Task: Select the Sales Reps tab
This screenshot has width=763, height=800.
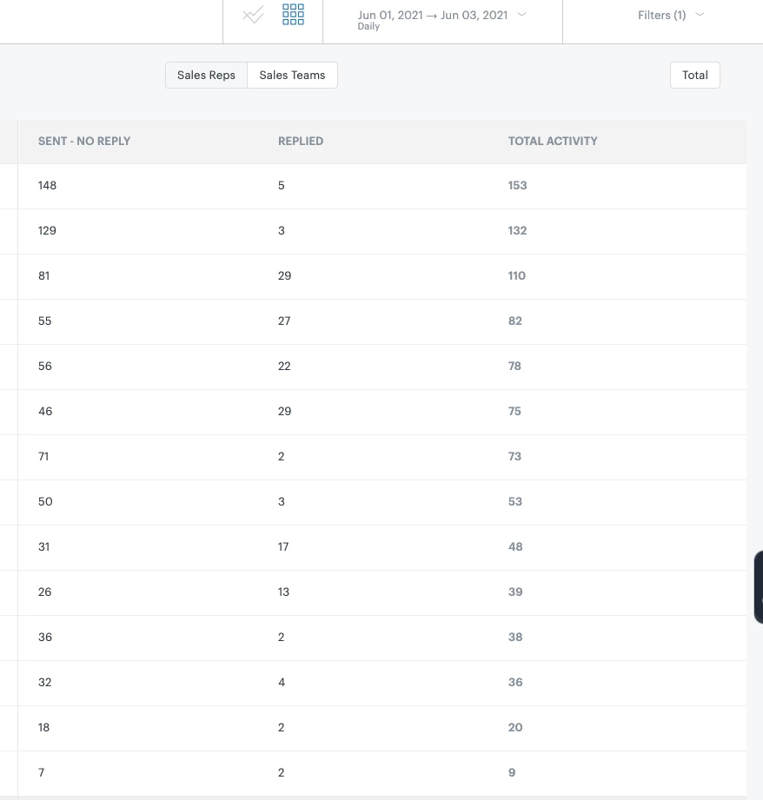Action: [206, 75]
